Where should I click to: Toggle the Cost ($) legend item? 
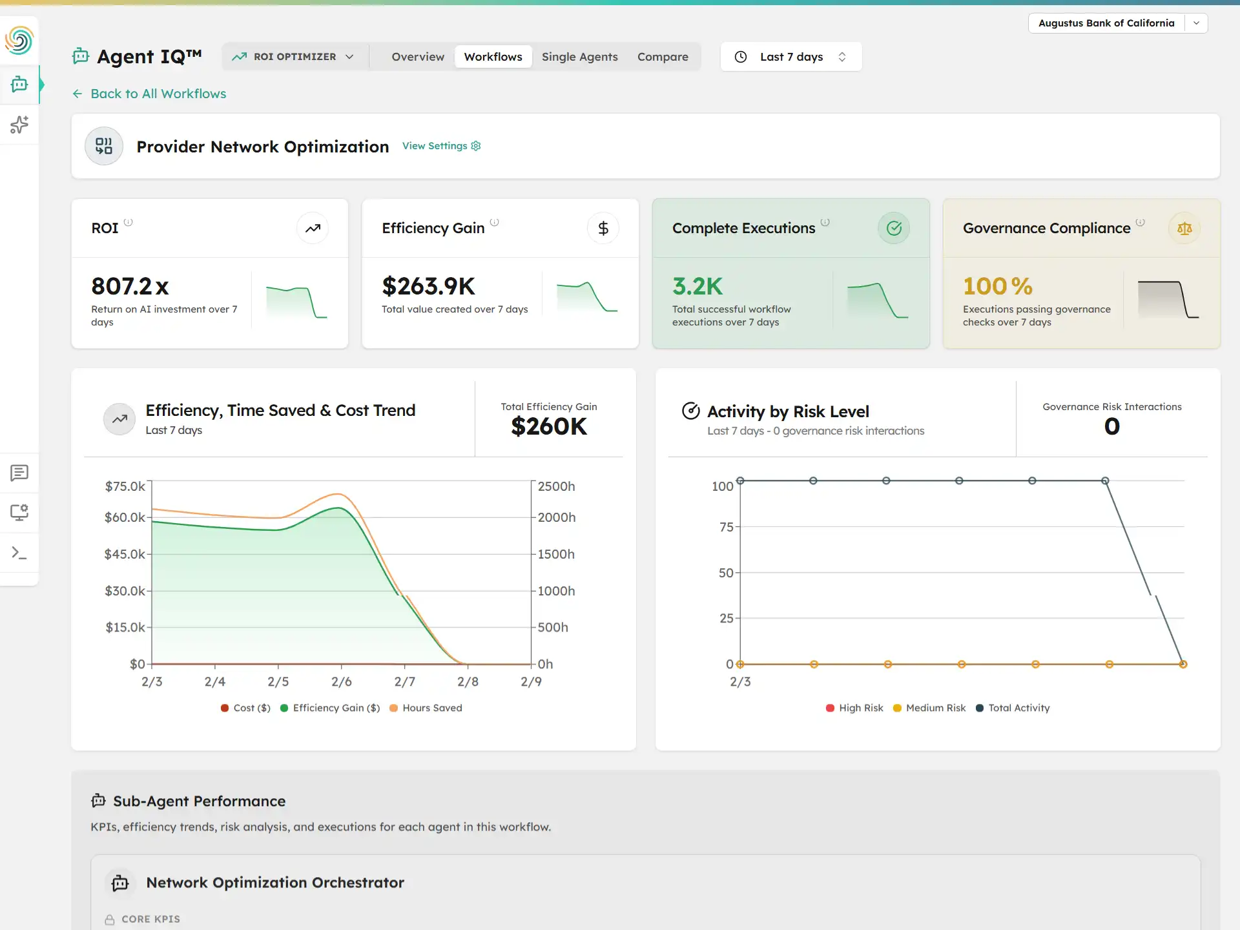coord(245,708)
